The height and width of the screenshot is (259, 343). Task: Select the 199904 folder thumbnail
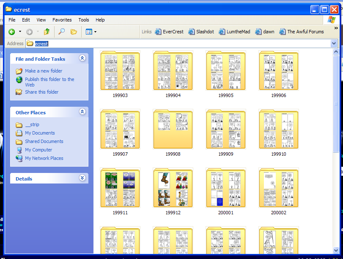tap(173, 70)
